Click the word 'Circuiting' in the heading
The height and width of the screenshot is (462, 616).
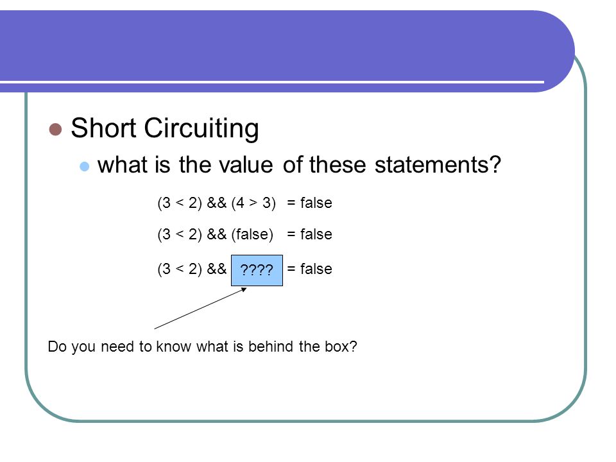click(201, 128)
